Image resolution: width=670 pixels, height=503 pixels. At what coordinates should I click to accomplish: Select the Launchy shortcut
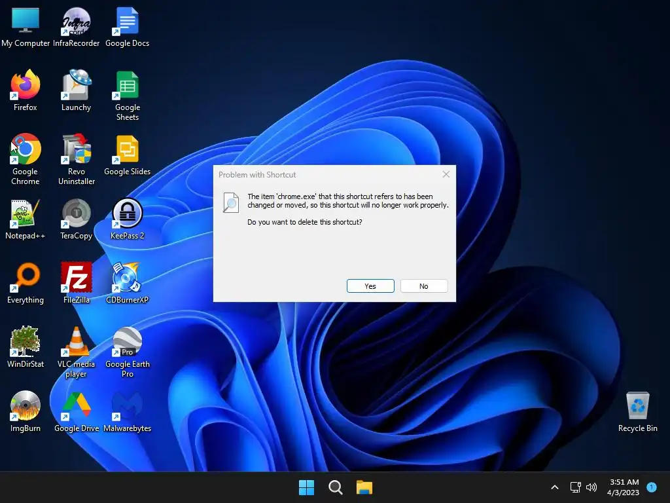pyautogui.click(x=76, y=90)
